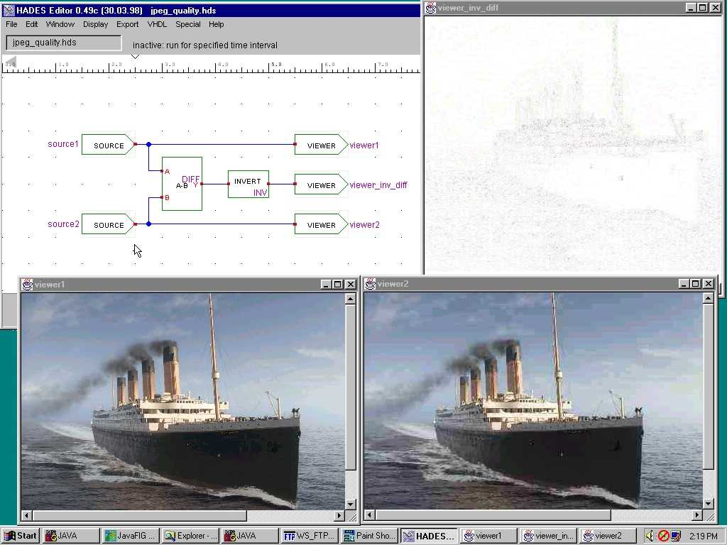
Task: Open the File menu
Action: (11, 24)
